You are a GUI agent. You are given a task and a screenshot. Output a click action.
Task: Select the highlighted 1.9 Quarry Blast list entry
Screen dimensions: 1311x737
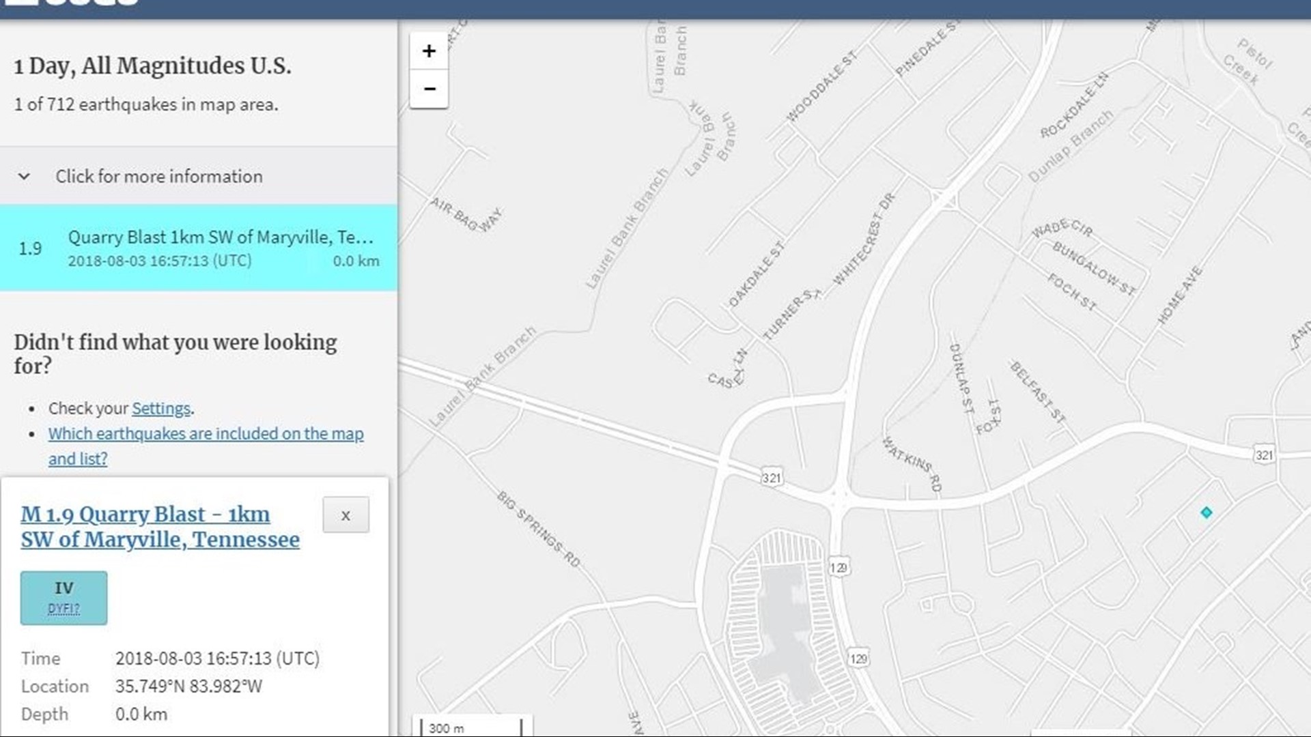(x=198, y=248)
